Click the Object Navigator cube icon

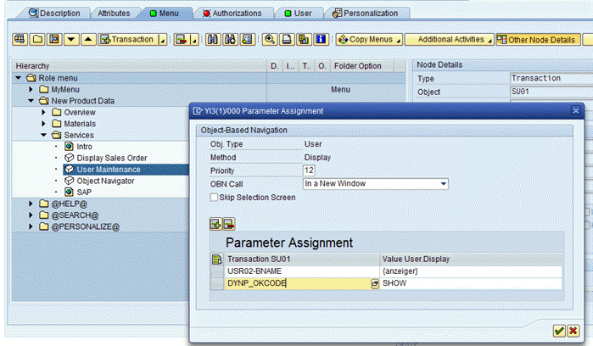(69, 181)
